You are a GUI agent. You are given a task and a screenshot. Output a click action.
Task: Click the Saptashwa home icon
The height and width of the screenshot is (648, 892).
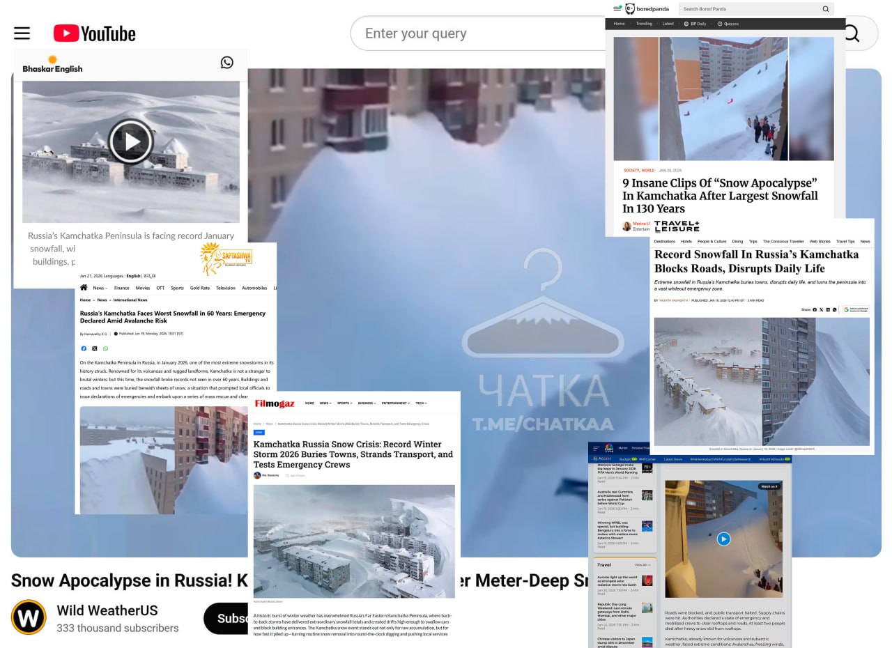pos(84,288)
